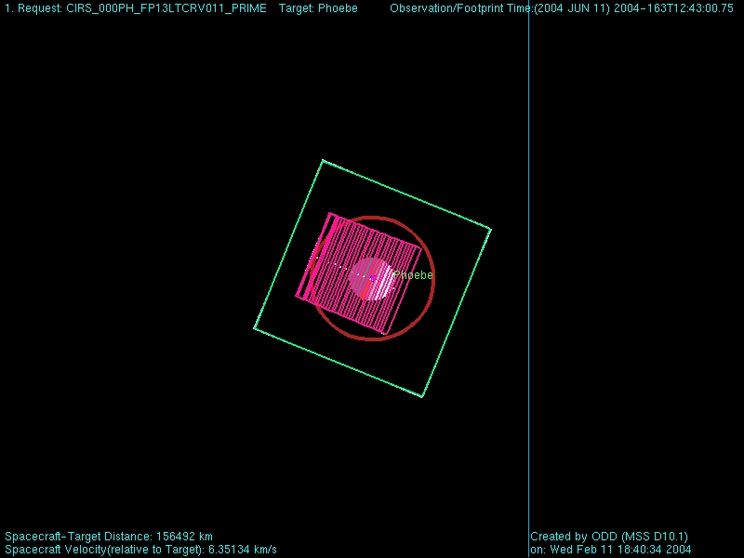Click the 'Target: Phoebe' header text
The width and height of the screenshot is (744, 558).
[318, 8]
